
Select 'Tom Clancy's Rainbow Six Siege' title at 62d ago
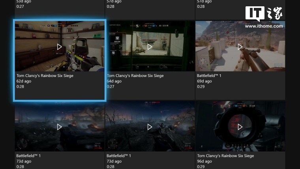coord(45,75)
